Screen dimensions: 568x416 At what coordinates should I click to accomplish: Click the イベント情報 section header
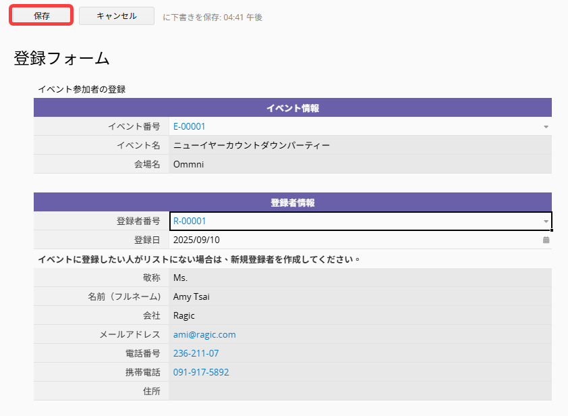point(293,108)
